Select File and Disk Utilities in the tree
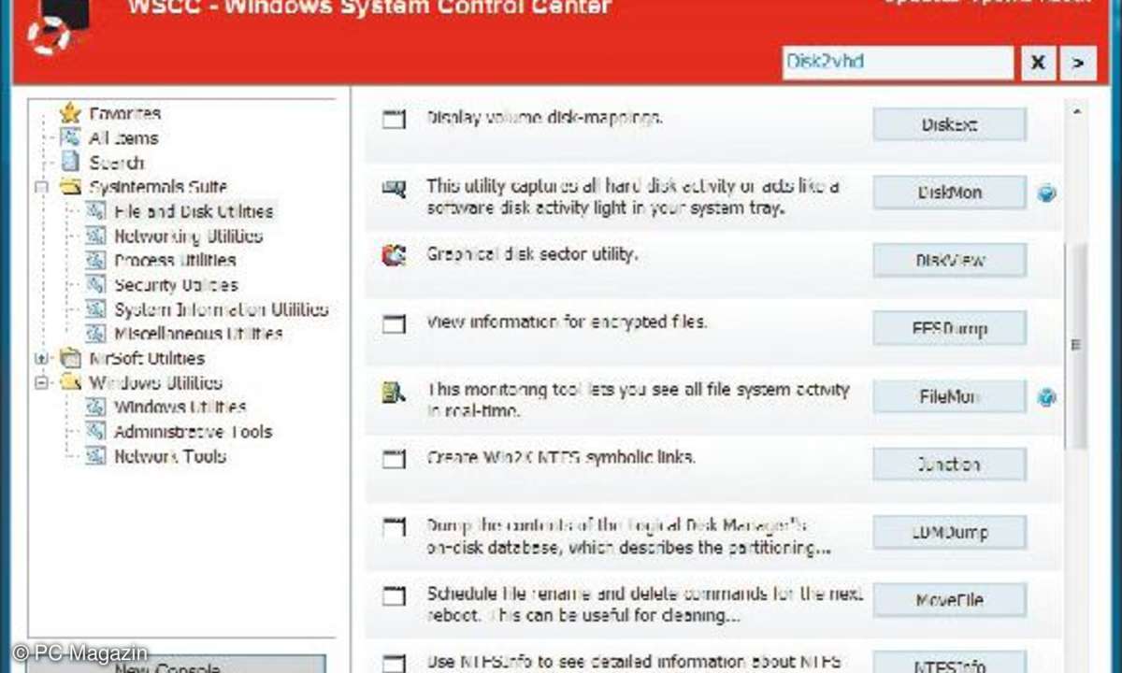This screenshot has height=673, width=1122. click(x=194, y=211)
